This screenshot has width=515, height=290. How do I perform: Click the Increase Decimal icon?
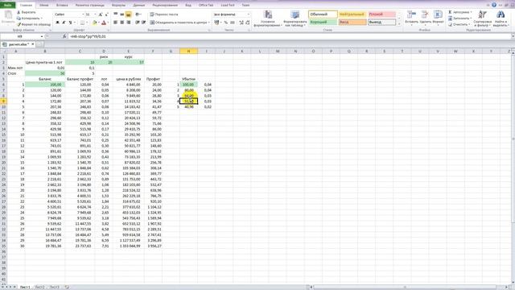coord(241,23)
